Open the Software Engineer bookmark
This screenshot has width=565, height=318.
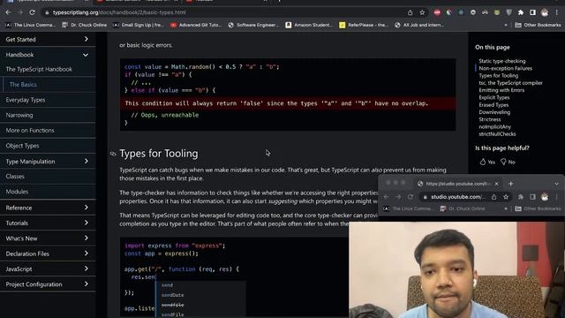pos(253,25)
